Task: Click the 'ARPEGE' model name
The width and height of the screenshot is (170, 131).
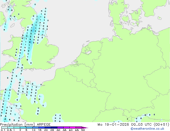Action: point(44,125)
